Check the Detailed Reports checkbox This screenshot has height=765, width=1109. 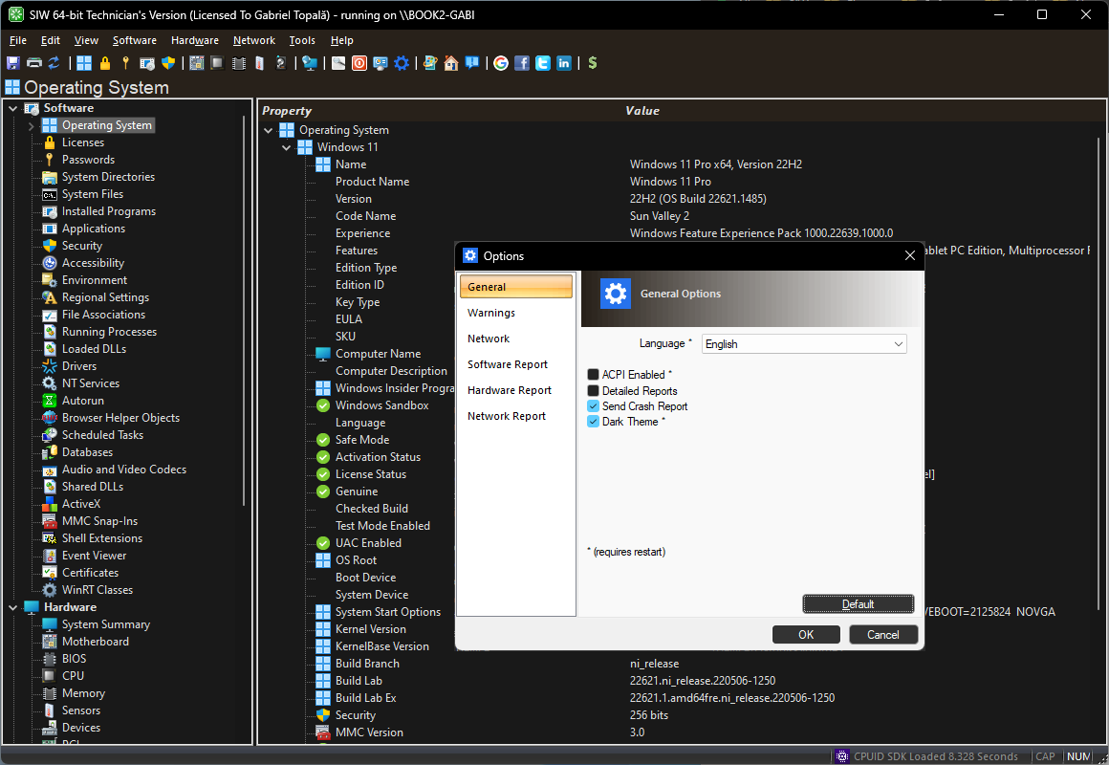click(x=594, y=391)
